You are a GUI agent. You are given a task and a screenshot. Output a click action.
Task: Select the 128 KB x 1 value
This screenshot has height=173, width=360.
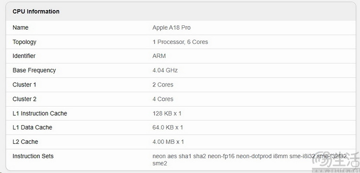(167, 114)
